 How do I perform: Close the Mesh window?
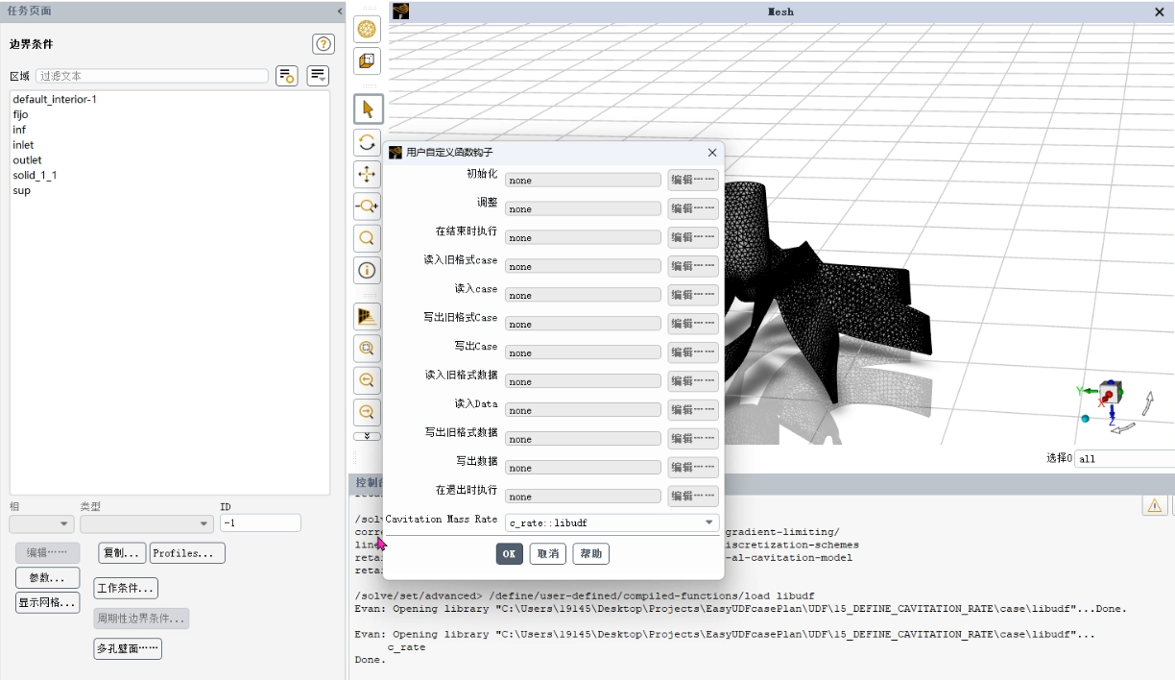tap(1159, 12)
